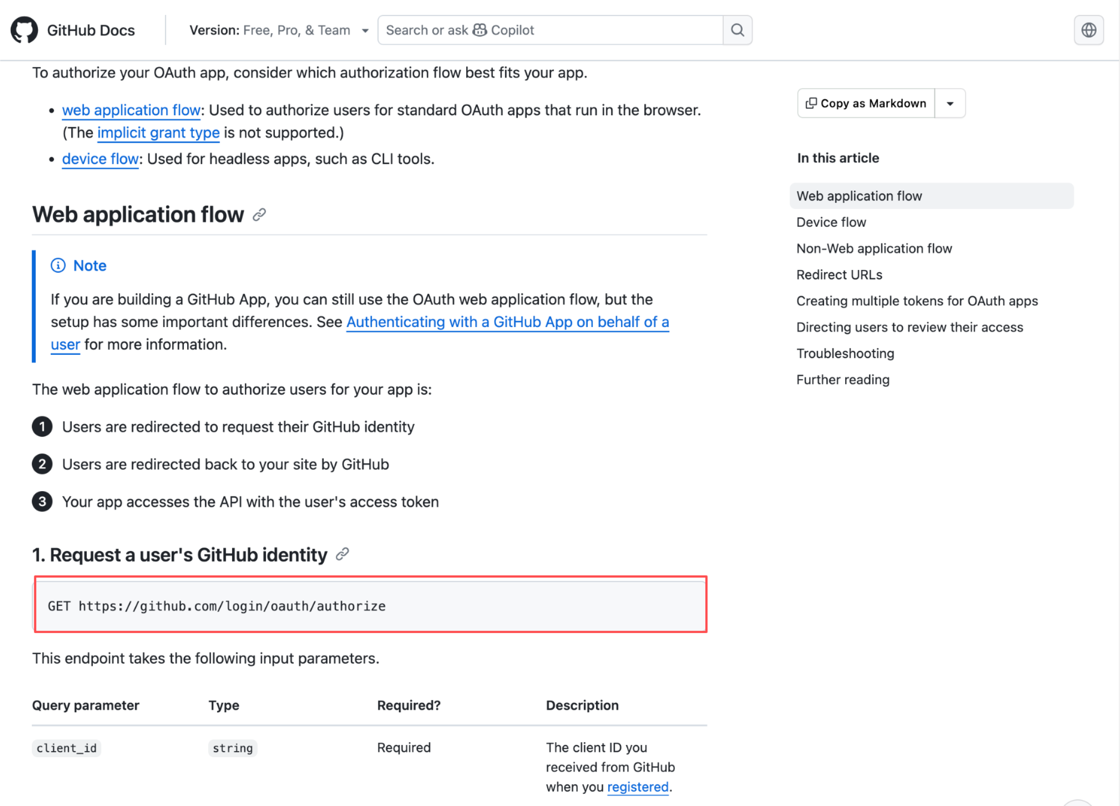The width and height of the screenshot is (1120, 806).
Task: Jump to Device flow section in sidebar
Action: coord(831,222)
